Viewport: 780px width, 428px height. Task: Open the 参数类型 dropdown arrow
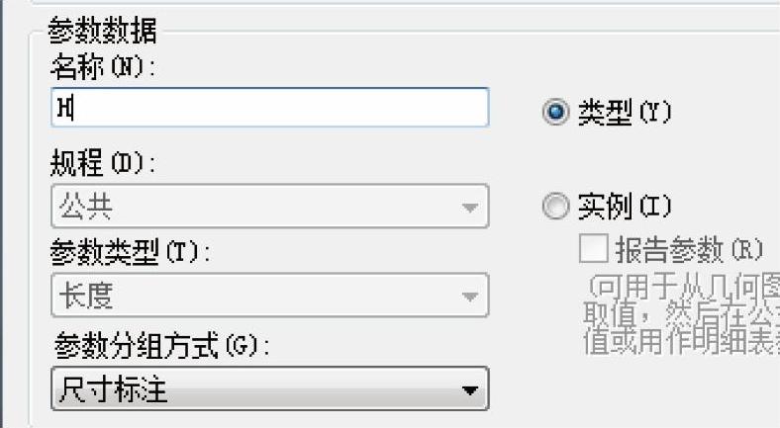point(469,296)
